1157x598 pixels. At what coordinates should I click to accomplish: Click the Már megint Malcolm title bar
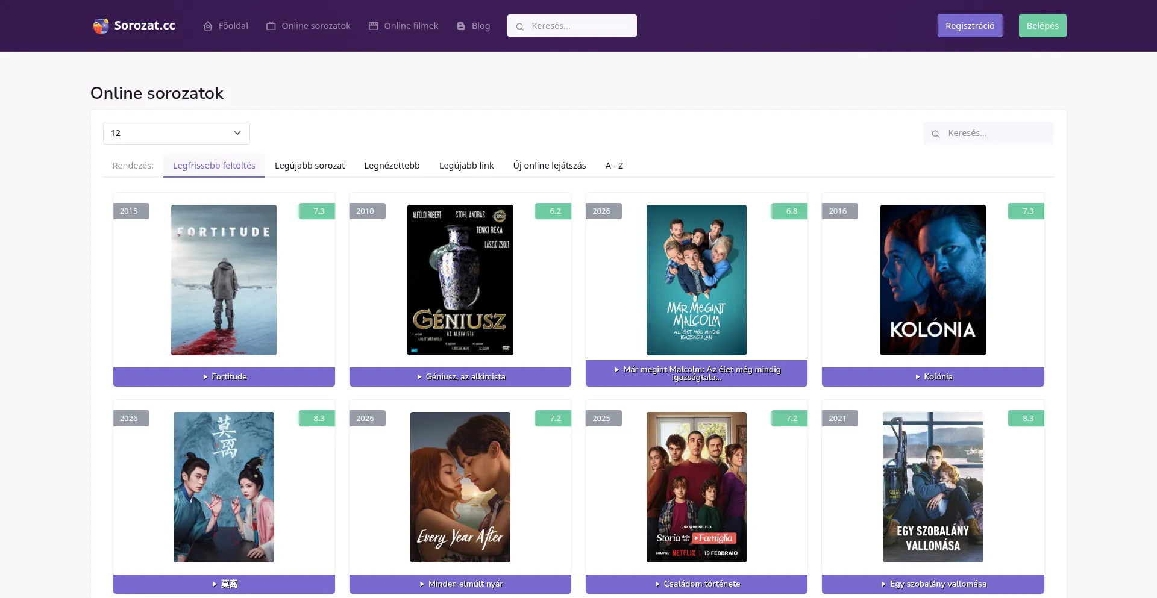tap(697, 373)
